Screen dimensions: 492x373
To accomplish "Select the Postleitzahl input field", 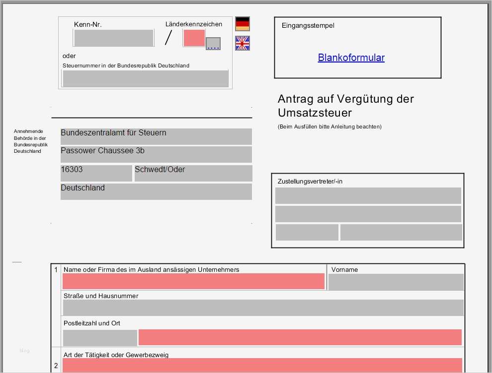I will click(x=99, y=337).
